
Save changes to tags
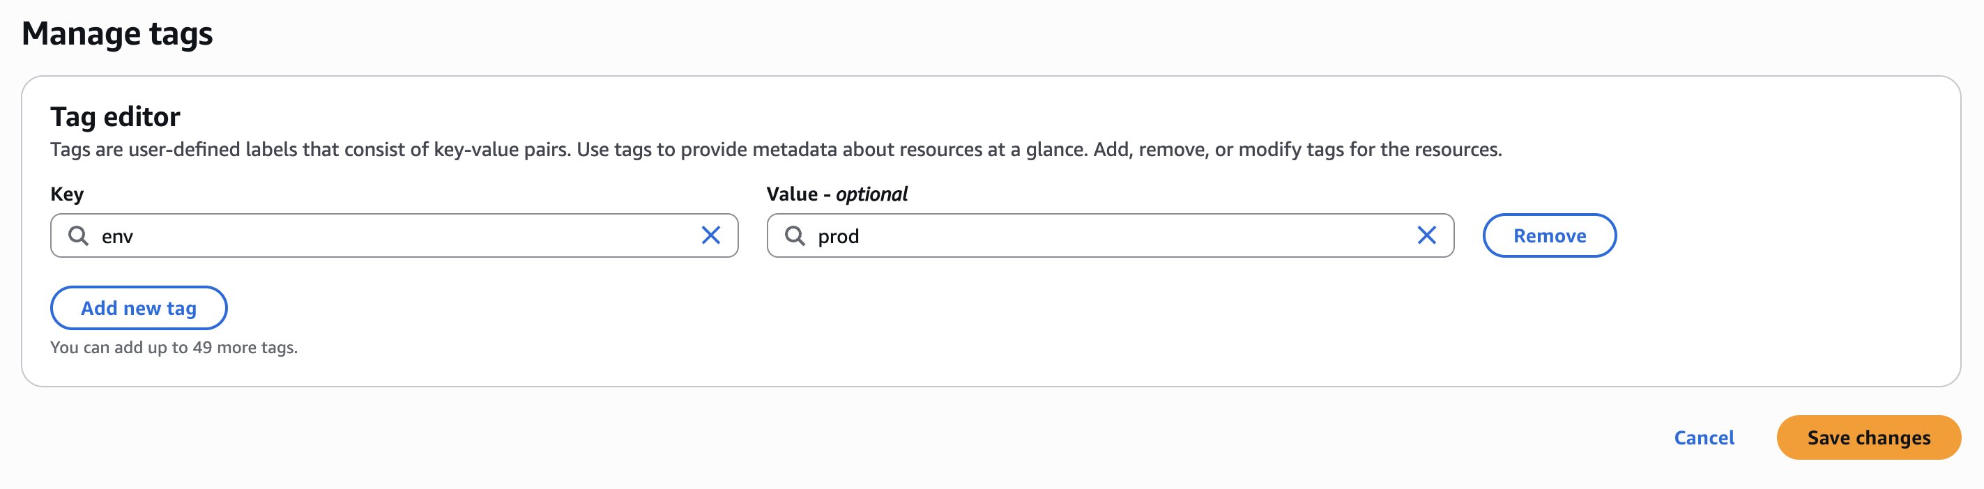tap(1868, 437)
